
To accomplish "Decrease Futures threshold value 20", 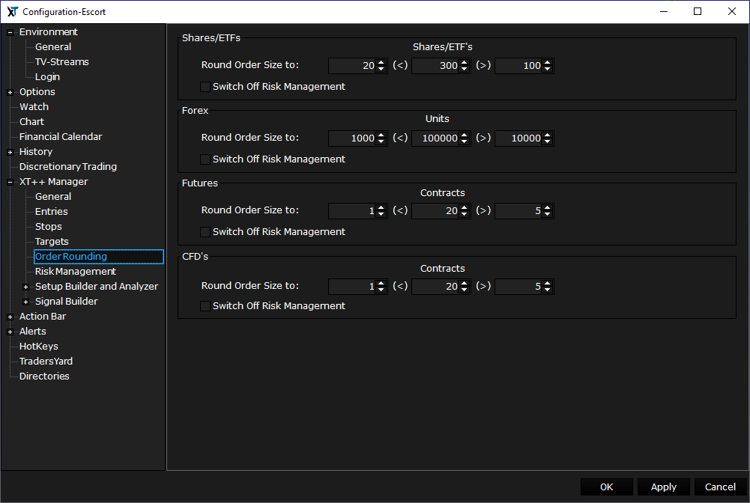I will point(464,214).
